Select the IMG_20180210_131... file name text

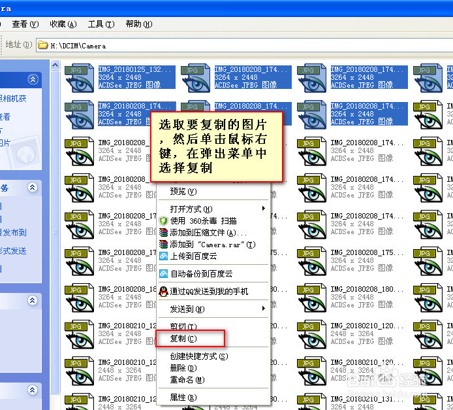(367, 399)
